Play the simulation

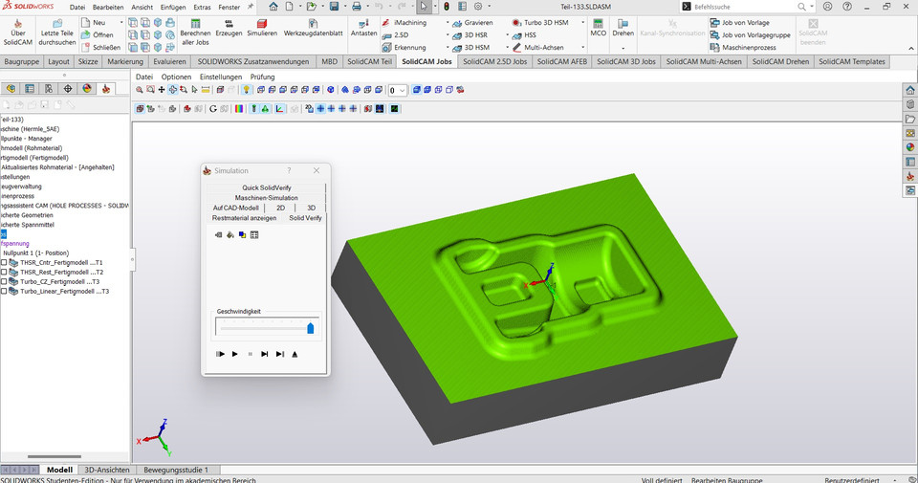coord(235,354)
